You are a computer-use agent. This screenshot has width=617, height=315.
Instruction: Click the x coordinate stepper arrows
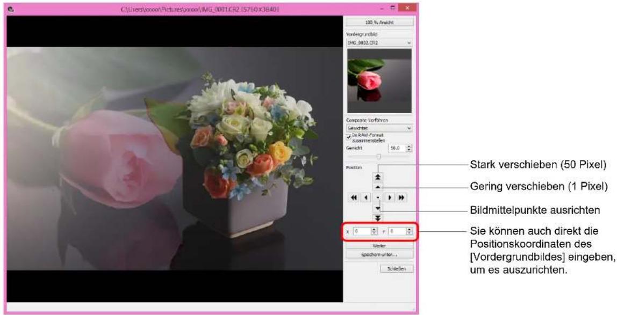375,232
